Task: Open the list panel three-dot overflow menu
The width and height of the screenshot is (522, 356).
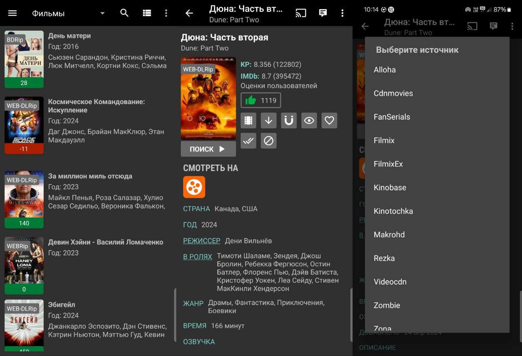Action: click(x=166, y=13)
